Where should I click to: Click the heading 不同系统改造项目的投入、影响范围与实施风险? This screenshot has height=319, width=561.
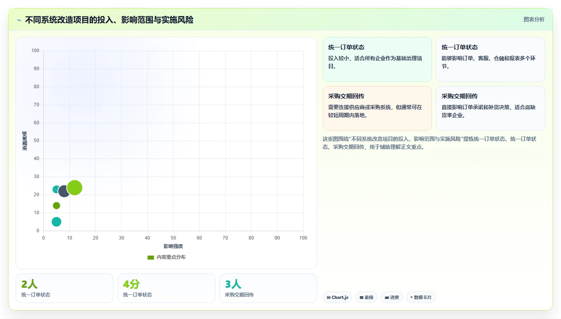[x=109, y=20]
